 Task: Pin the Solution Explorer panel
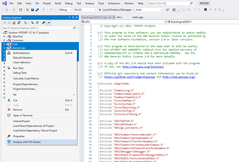73,18
